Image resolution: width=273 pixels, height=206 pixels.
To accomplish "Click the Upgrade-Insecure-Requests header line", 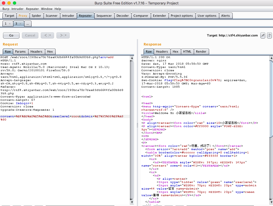I will pos(27,110).
